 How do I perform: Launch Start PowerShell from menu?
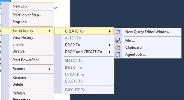(x=26, y=60)
